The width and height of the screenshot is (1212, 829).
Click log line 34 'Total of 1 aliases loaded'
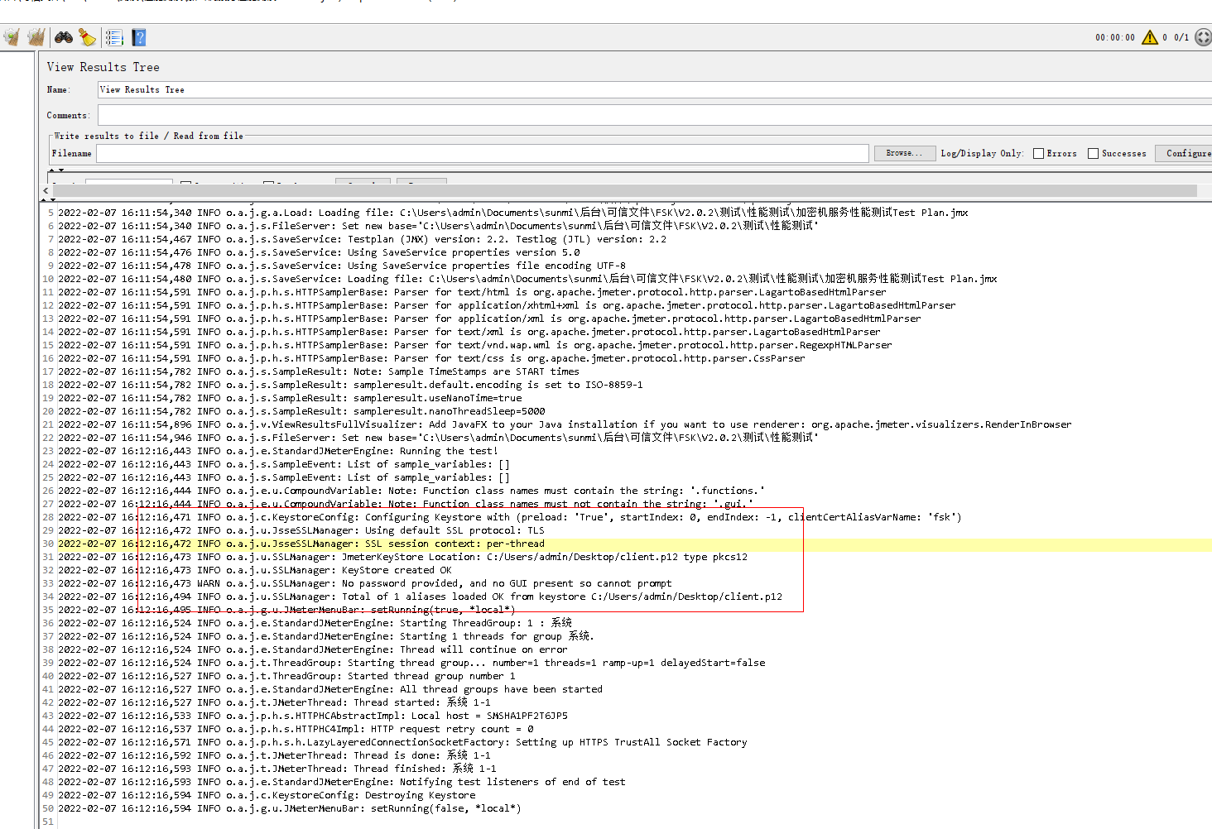click(x=420, y=597)
